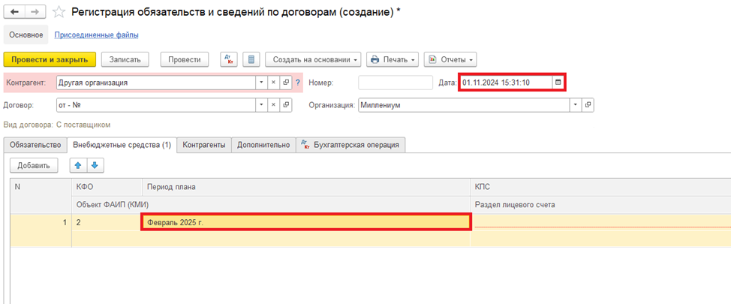Expand the Организация dropdown list
731x304 pixels.
pos(576,105)
